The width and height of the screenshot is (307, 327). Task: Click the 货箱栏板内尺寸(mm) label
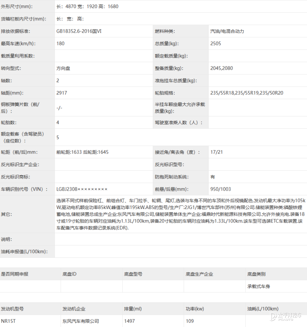coord(23,19)
